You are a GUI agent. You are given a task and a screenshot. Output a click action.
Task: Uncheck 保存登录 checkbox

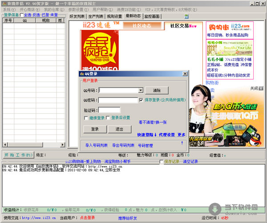click(x=141, y=100)
